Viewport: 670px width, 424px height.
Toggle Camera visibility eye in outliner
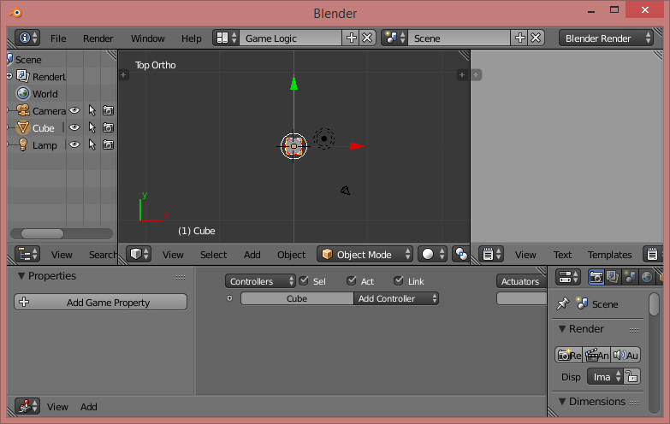[74, 110]
